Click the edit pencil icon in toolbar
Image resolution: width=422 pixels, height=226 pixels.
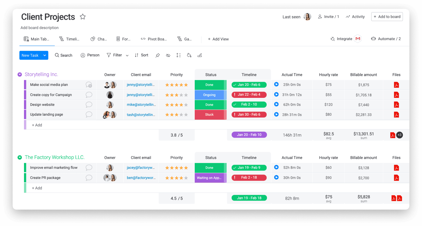pyautogui.click(x=200, y=55)
